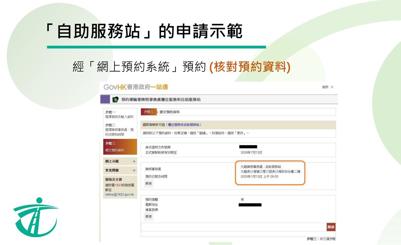Click the 步驟三 red step badge

[148, 112]
